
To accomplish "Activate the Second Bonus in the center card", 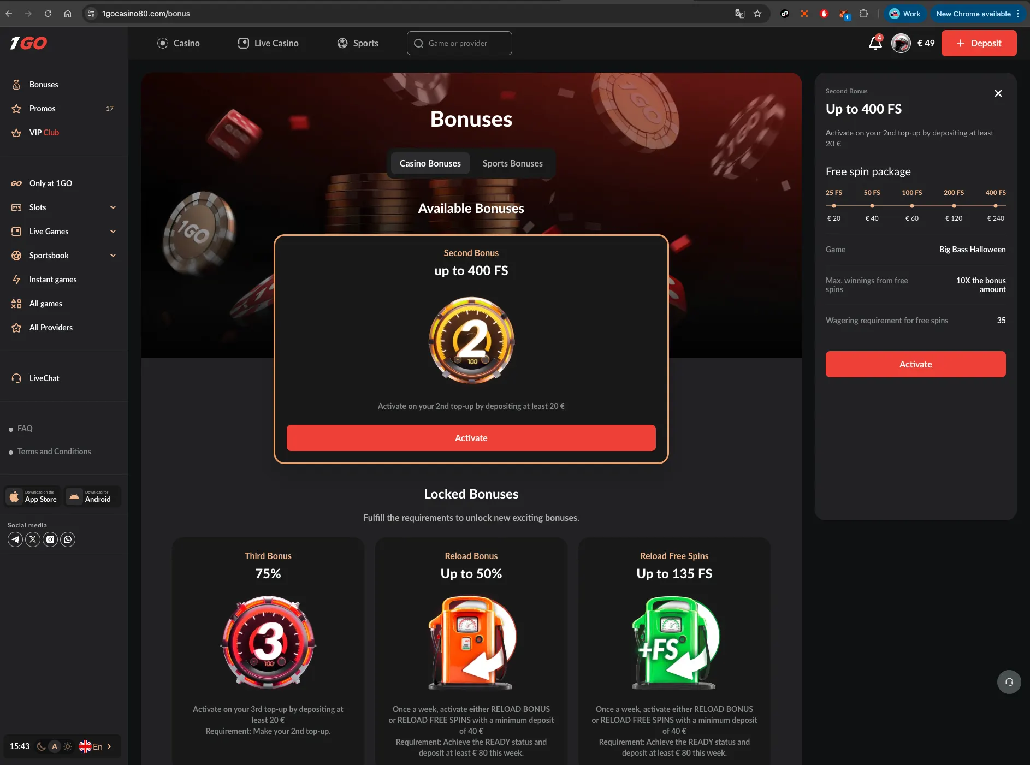I will [x=471, y=438].
